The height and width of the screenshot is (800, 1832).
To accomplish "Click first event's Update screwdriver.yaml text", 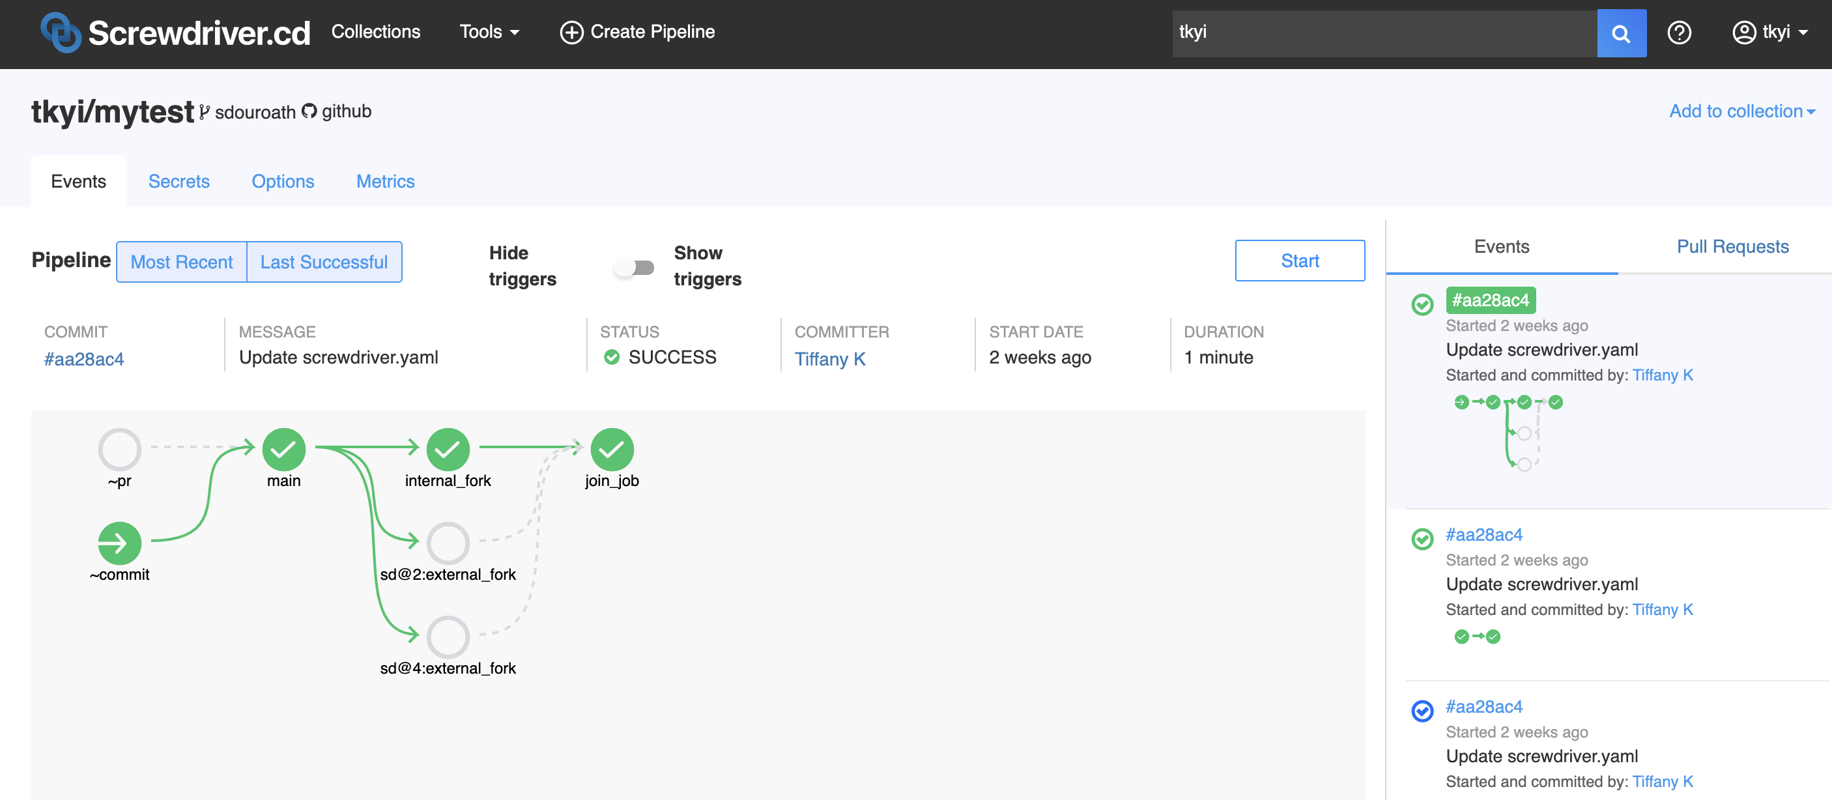I will [x=1542, y=350].
